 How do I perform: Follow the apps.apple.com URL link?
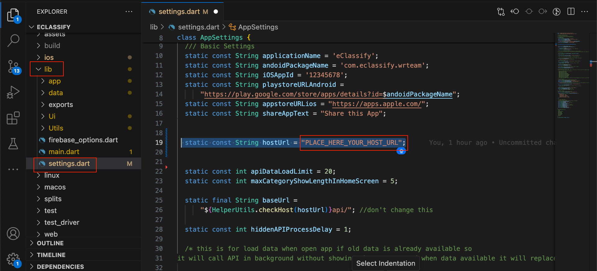(376, 104)
